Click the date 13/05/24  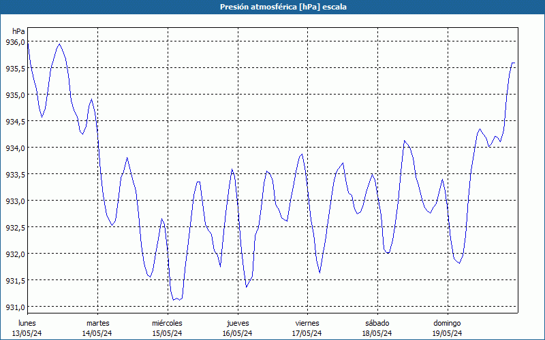coord(27,333)
